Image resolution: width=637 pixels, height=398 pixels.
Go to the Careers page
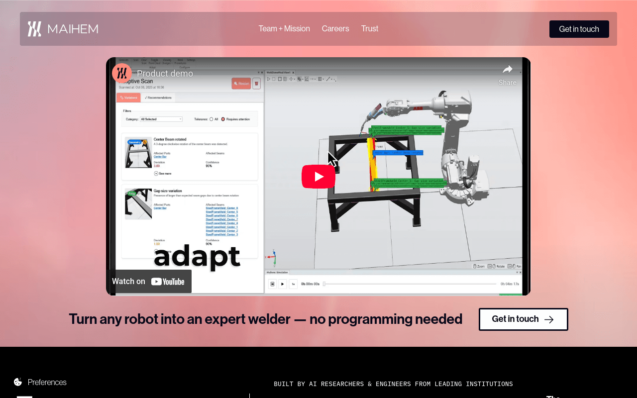pyautogui.click(x=335, y=29)
